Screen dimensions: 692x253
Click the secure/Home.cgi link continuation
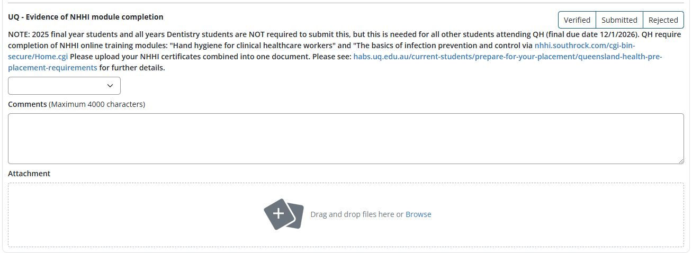click(38, 57)
